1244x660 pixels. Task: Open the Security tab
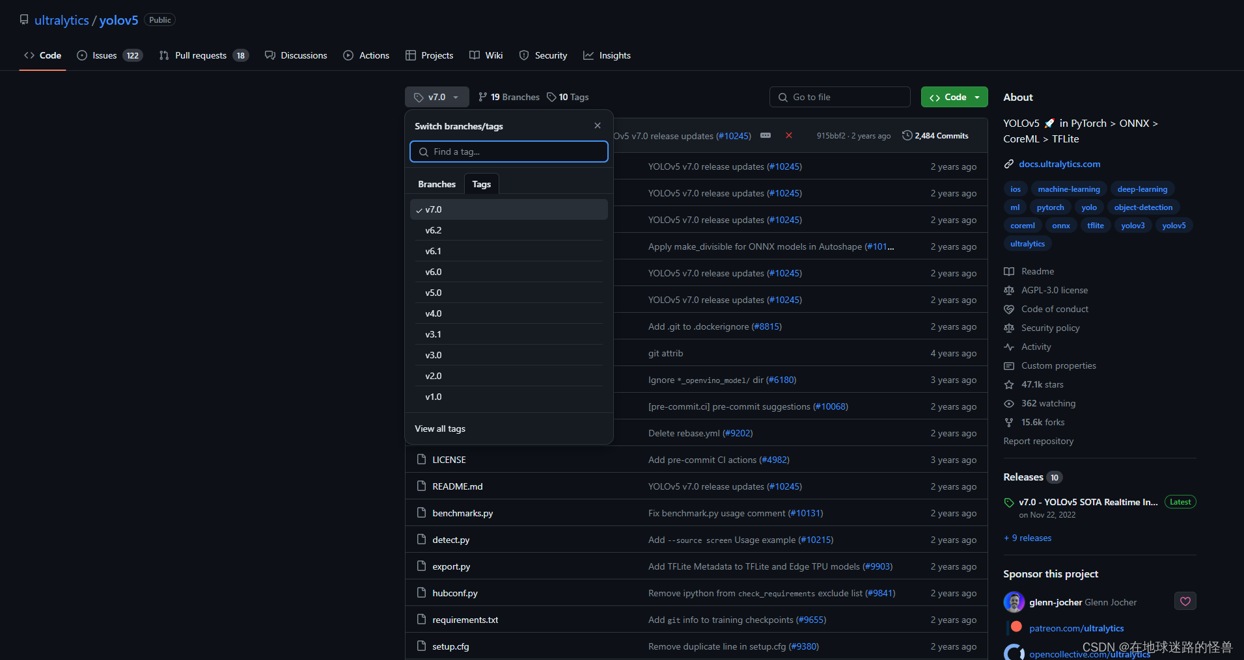pos(544,55)
